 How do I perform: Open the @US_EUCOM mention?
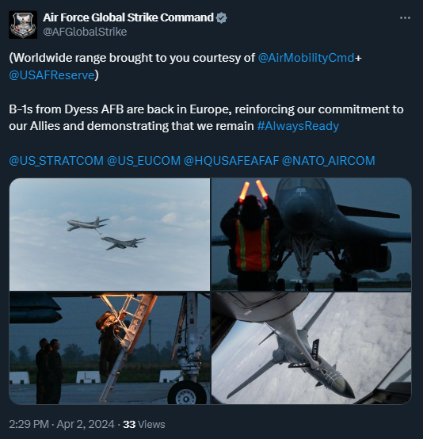[143, 161]
